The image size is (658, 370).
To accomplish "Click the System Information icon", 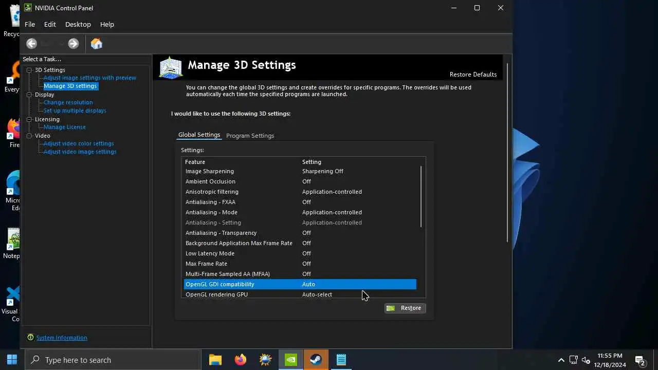I will [x=30, y=338].
